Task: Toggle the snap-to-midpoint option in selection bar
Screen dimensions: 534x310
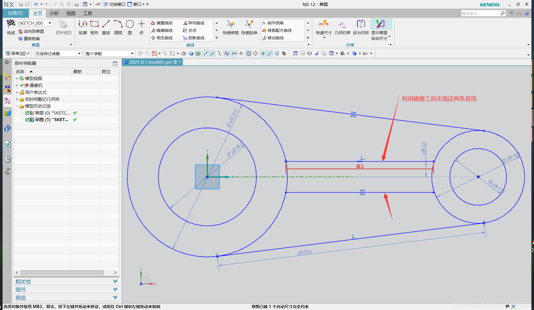Action: coord(212,53)
